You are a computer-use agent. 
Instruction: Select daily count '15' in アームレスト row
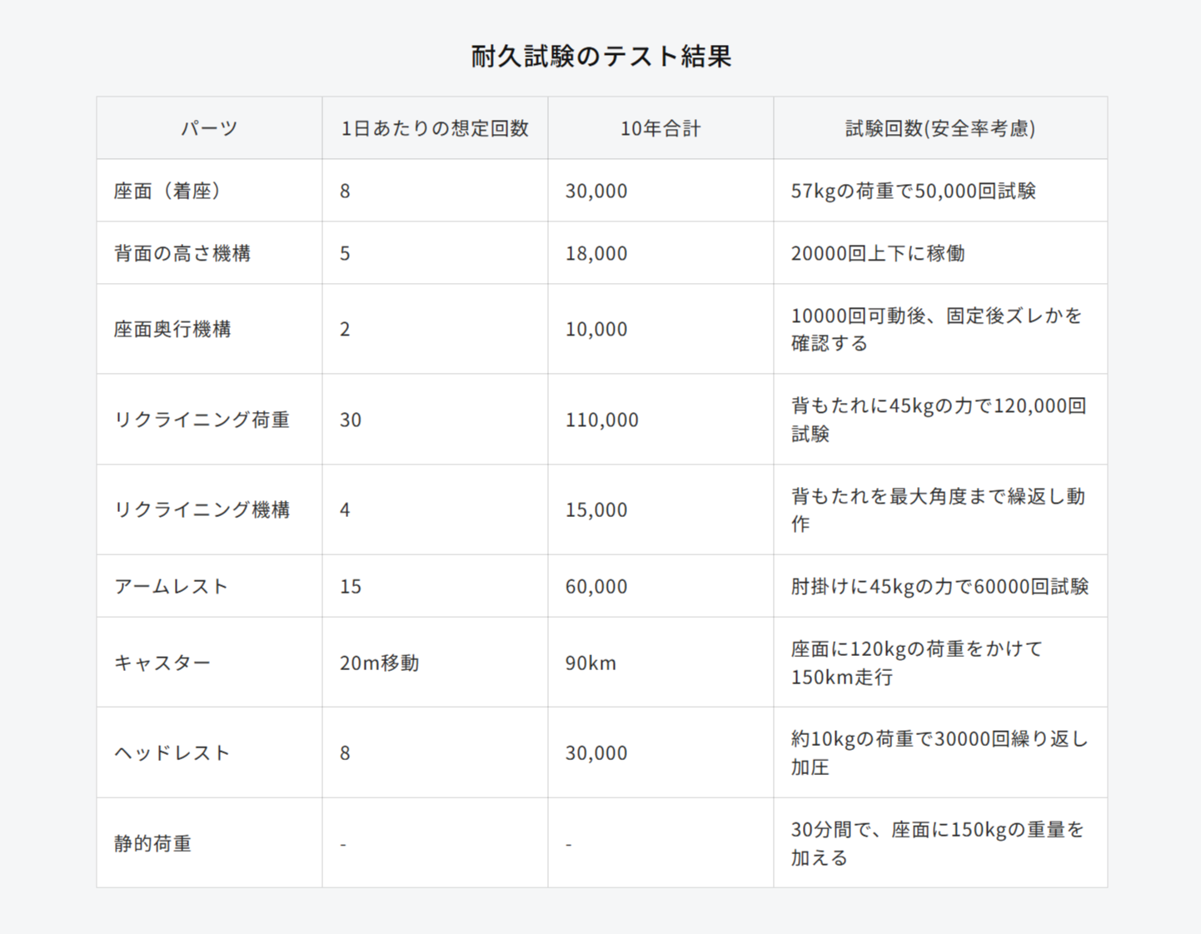click(x=435, y=586)
